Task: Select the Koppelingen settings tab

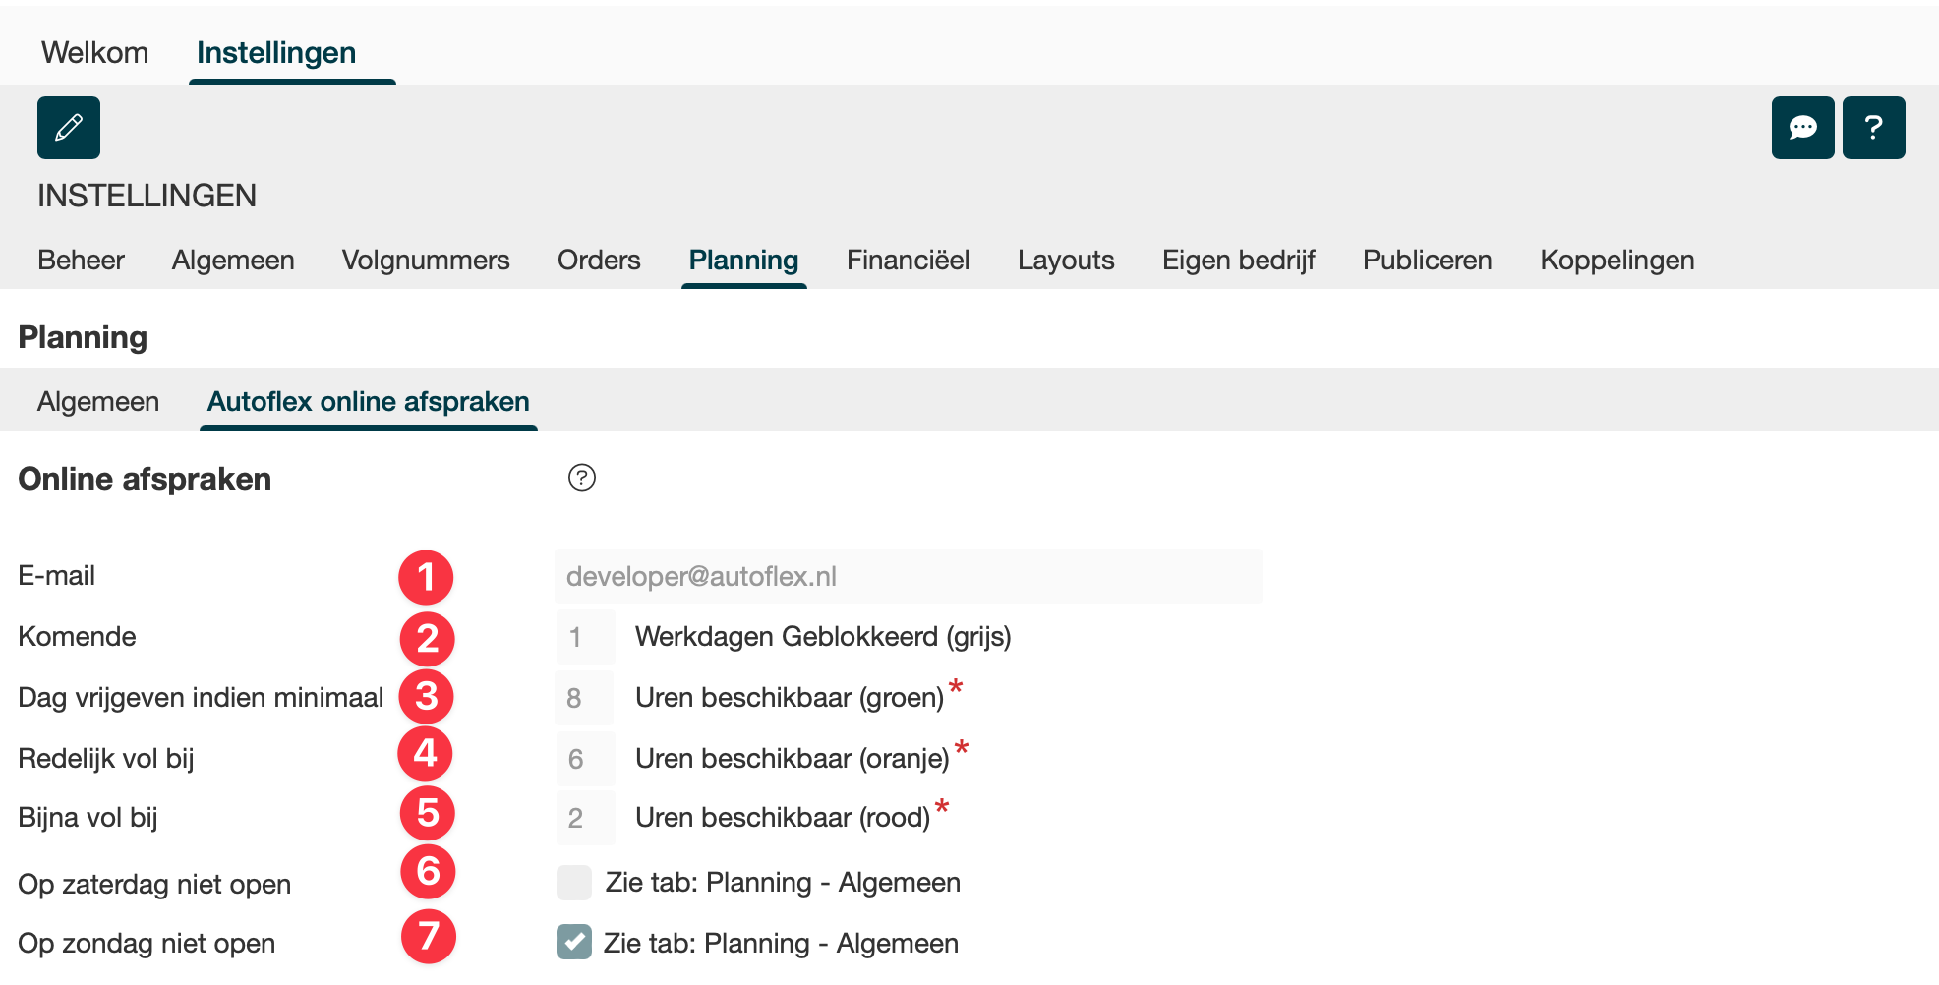Action: pyautogui.click(x=1616, y=261)
